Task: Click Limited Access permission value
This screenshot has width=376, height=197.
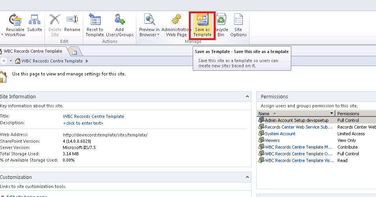Action: (351, 134)
